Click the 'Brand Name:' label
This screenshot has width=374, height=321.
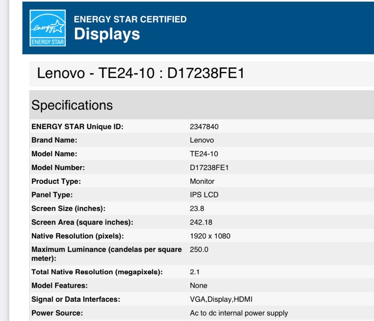point(54,140)
